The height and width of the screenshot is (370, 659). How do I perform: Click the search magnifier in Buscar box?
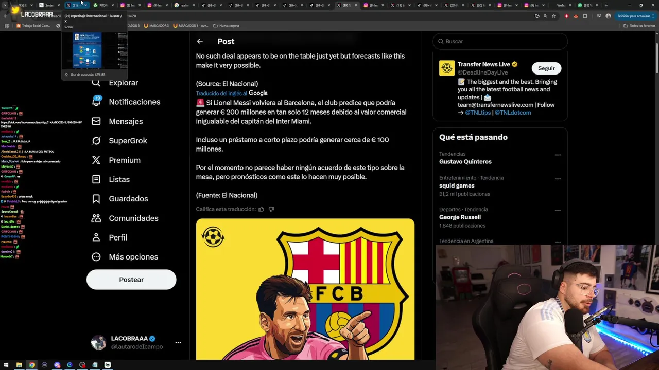441,41
